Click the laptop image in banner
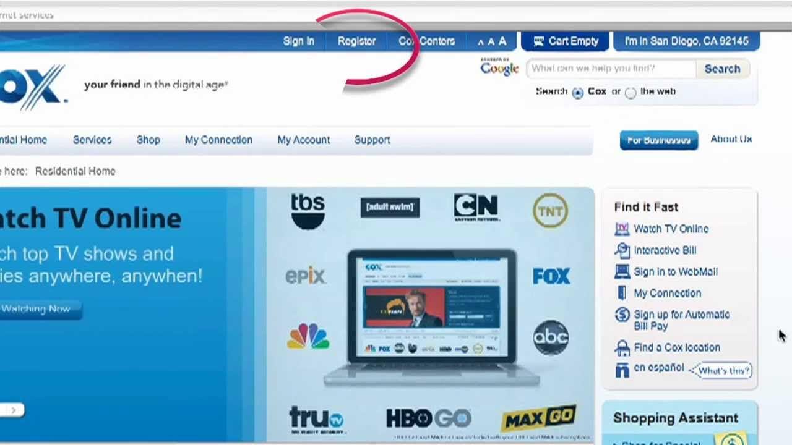 432,317
